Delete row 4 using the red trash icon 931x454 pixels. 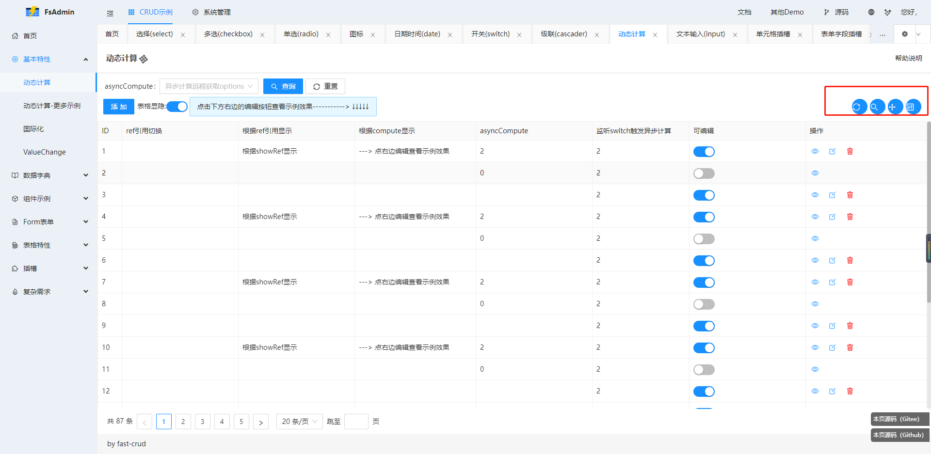point(850,217)
